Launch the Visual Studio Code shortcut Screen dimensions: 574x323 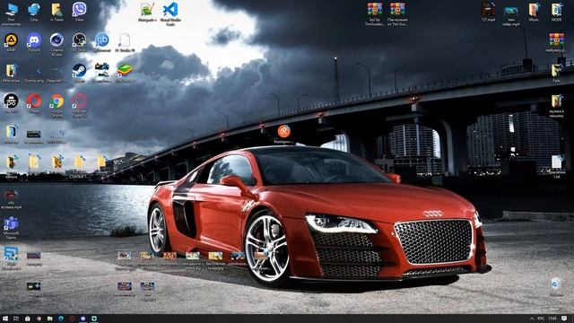tap(170, 10)
